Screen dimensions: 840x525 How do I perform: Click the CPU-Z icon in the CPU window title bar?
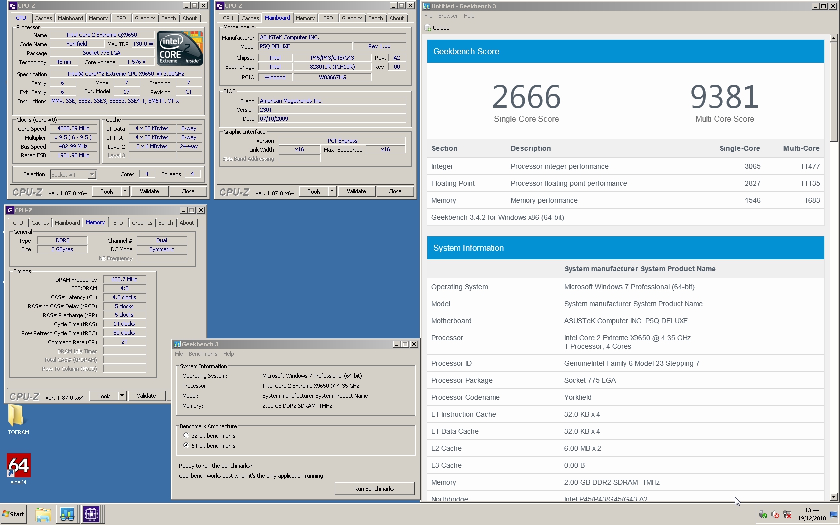click(x=13, y=6)
